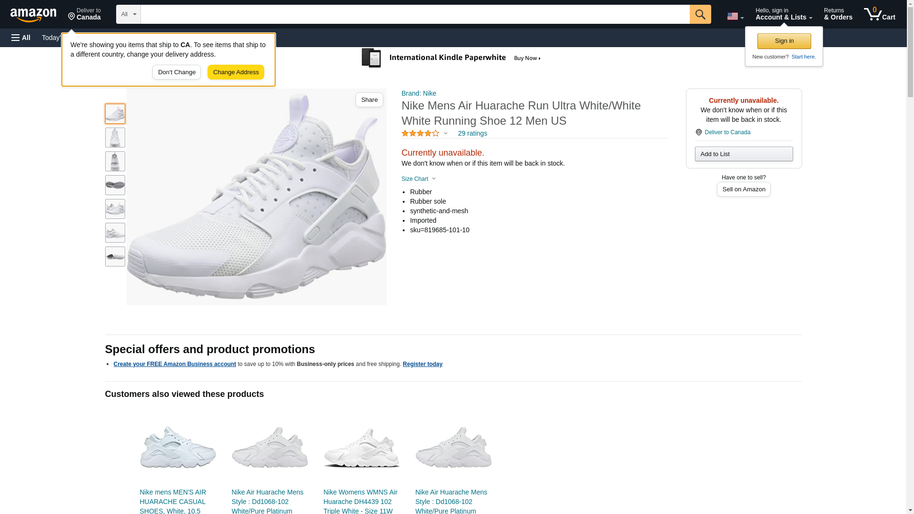Click the Amazon logo in the header
914x514 pixels.
pos(33,15)
